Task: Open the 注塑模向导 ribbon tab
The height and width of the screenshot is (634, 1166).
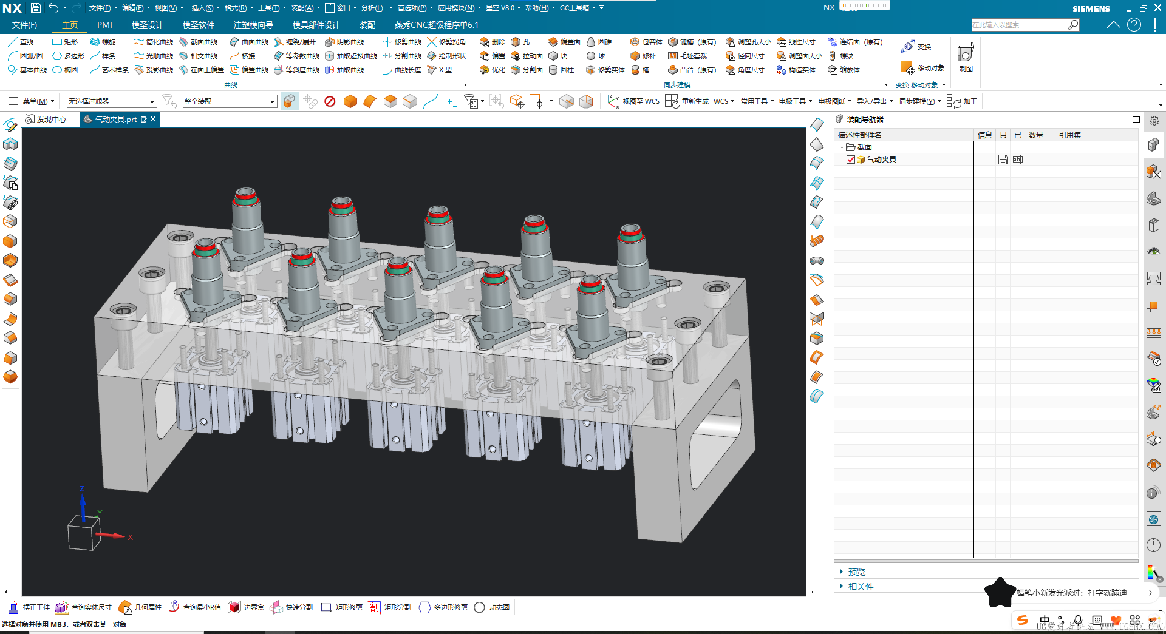Action: pos(253,25)
